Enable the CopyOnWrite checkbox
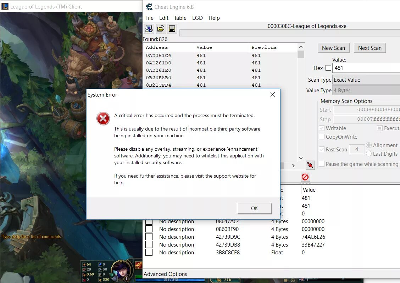 coord(322,137)
